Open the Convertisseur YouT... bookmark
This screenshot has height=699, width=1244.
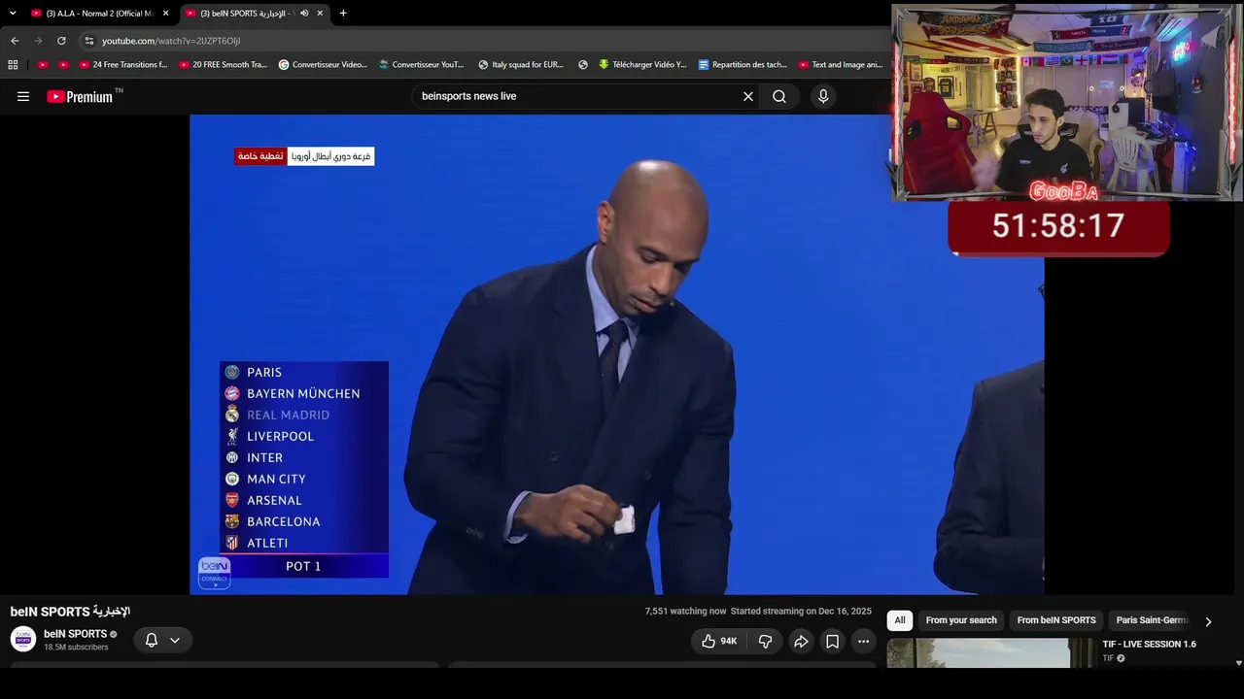(422, 65)
